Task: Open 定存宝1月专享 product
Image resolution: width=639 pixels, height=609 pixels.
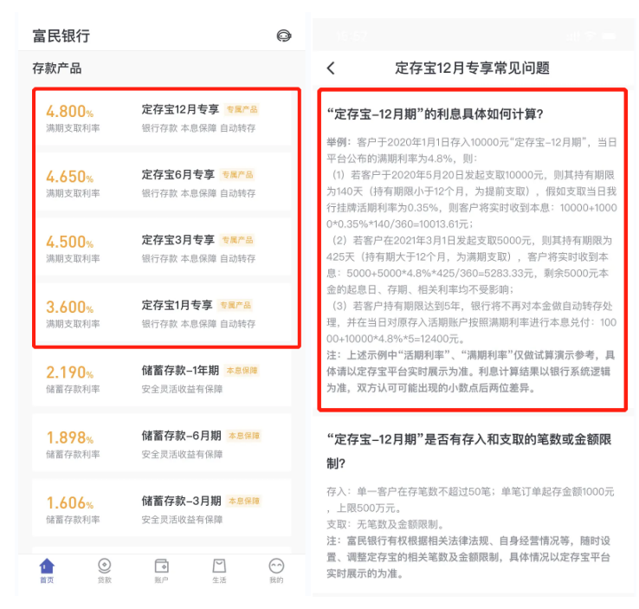Action: point(164,314)
